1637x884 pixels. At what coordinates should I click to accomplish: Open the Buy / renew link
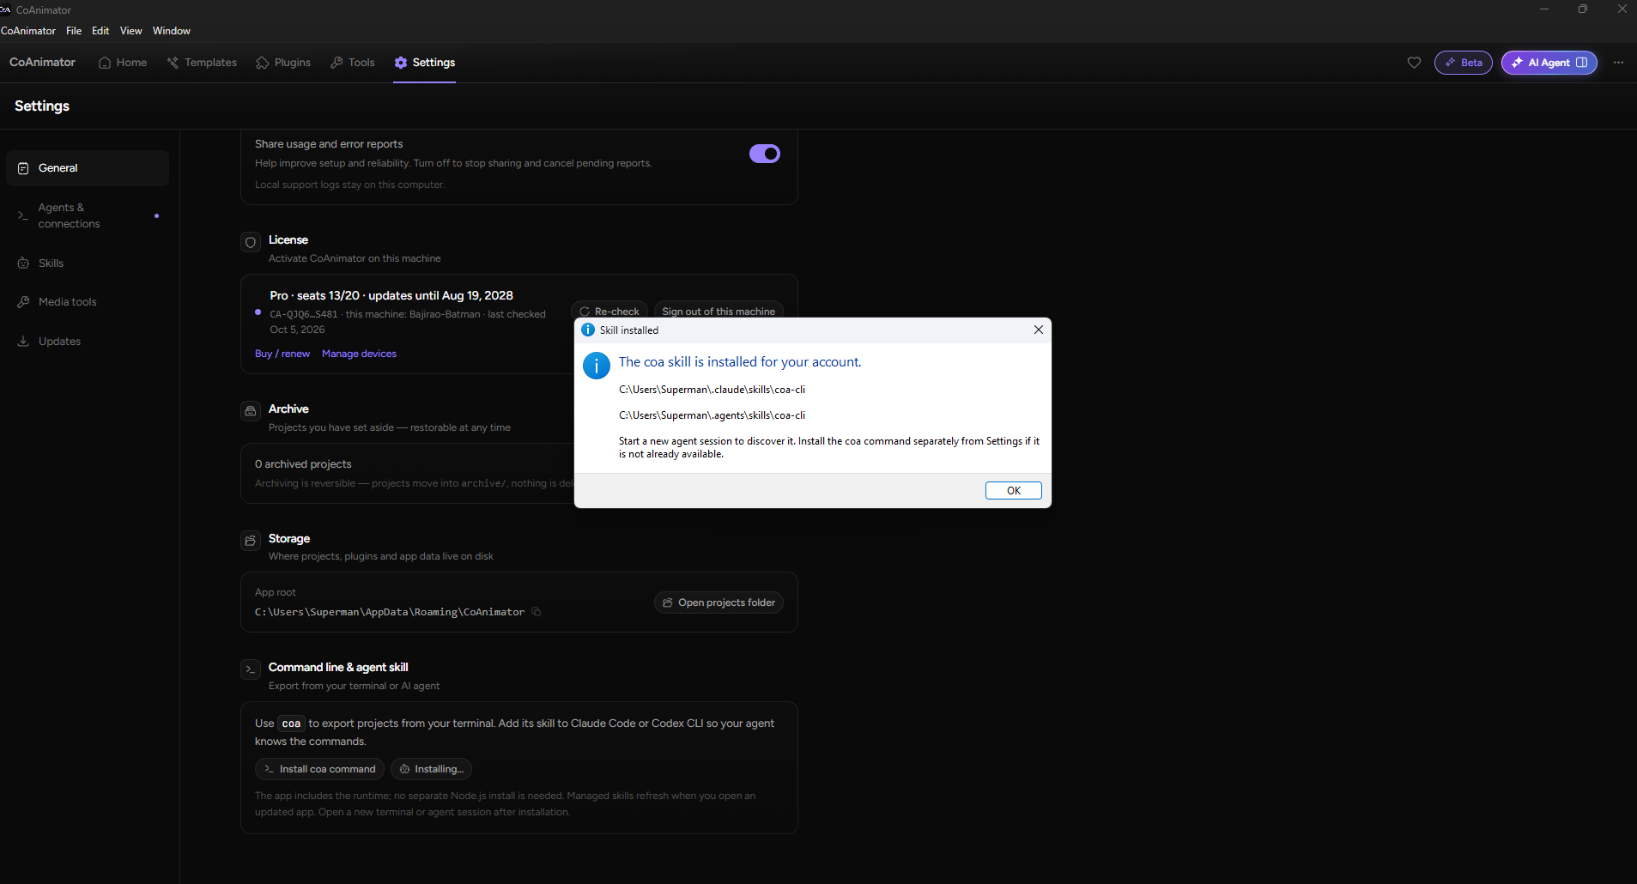pos(282,354)
